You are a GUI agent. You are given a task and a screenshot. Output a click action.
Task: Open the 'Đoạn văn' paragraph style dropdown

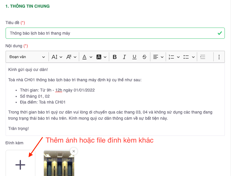pos(27,57)
